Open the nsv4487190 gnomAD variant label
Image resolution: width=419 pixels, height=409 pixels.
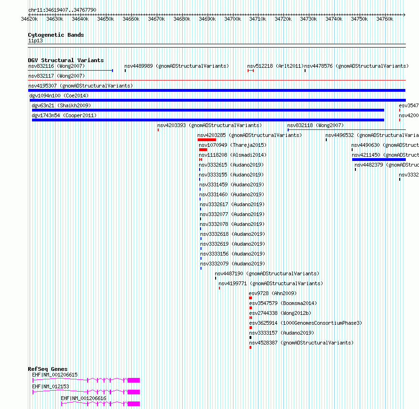coord(267,273)
